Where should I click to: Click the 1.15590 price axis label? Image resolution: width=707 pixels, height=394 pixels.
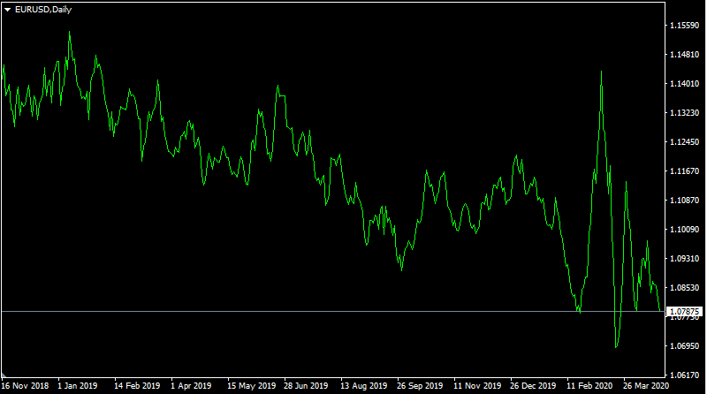(684, 26)
